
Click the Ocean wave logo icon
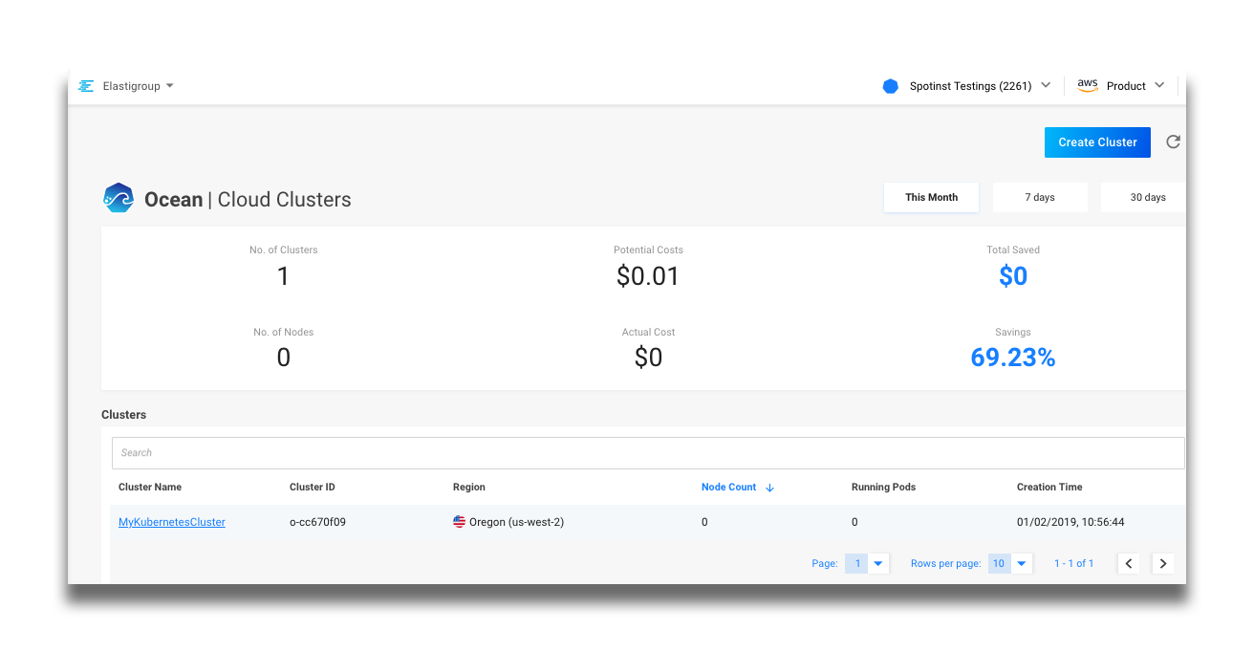(x=119, y=198)
